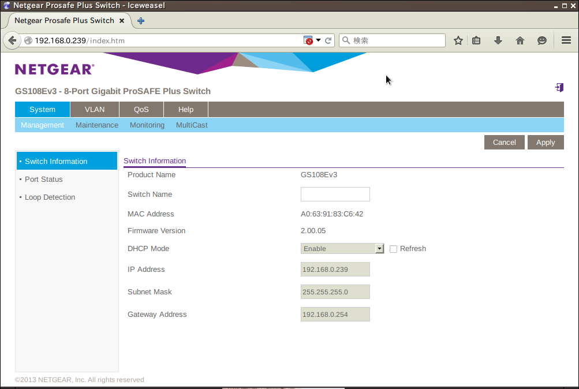Click the Switch Information section heading
Screen dimensions: 579x389
point(155,161)
